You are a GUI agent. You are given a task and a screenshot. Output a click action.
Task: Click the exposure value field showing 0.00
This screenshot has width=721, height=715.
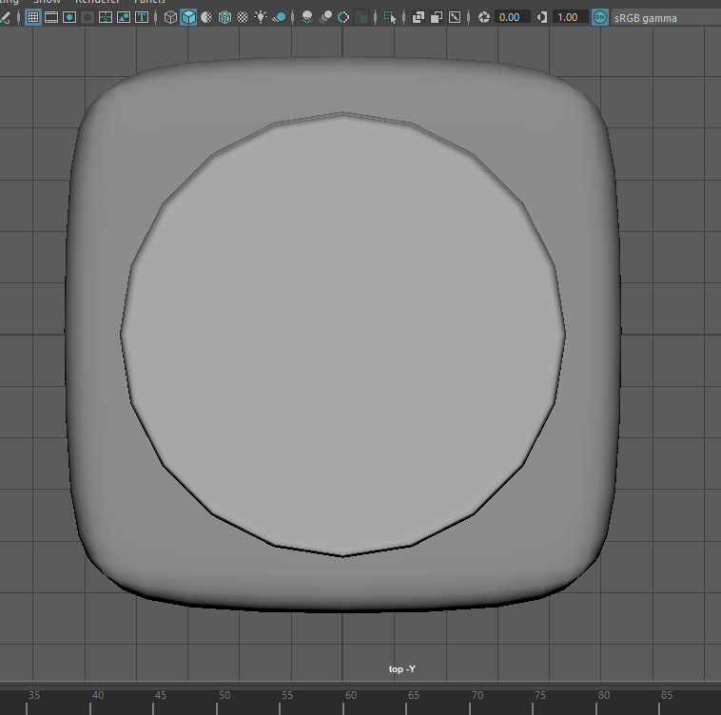(511, 17)
